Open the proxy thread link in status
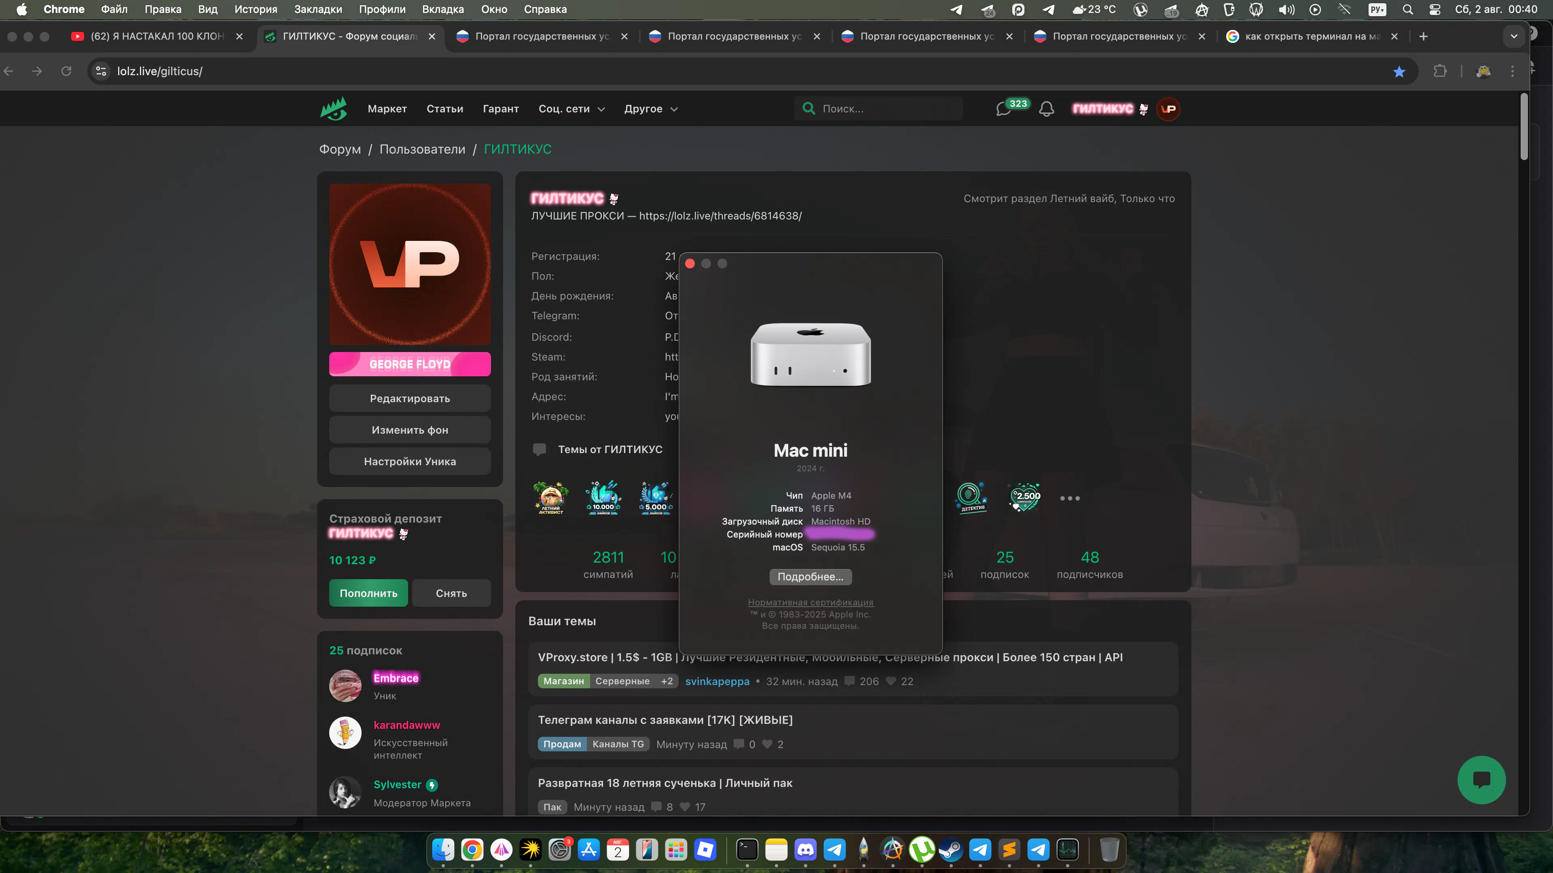The height and width of the screenshot is (873, 1553). click(720, 216)
